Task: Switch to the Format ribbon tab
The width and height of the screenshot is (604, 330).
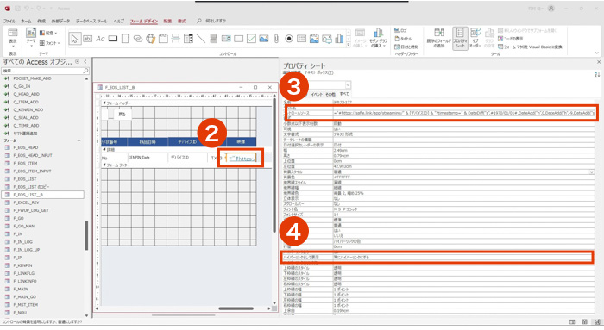Action: 181,22
